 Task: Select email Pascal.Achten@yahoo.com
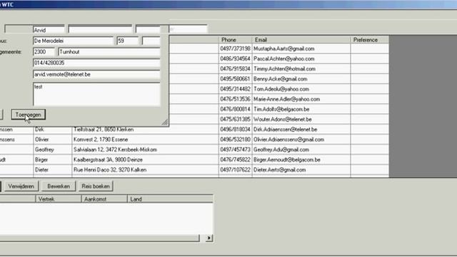284,59
